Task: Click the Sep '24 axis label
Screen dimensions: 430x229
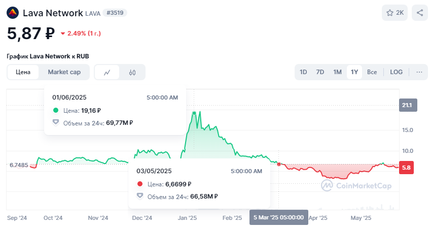Action: point(17,218)
